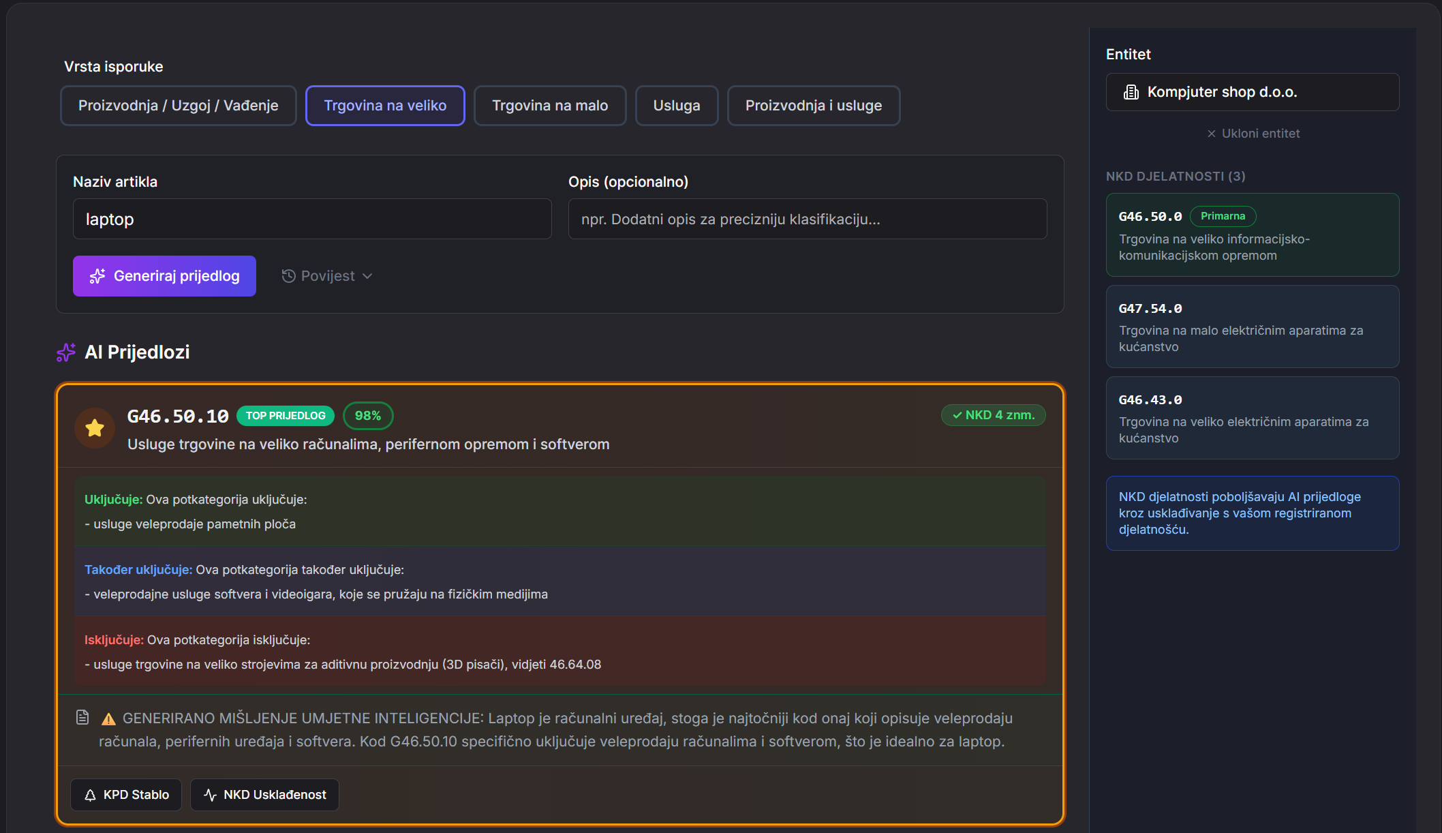Click the warning triangle icon in AI opinion

tap(108, 719)
